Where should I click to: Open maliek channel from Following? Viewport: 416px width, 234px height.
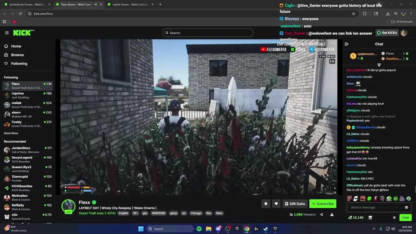click(28, 105)
